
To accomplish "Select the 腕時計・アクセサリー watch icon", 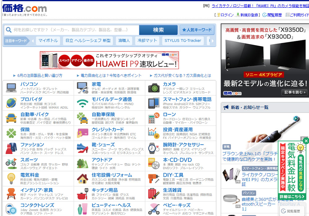I will (x=154, y=148).
